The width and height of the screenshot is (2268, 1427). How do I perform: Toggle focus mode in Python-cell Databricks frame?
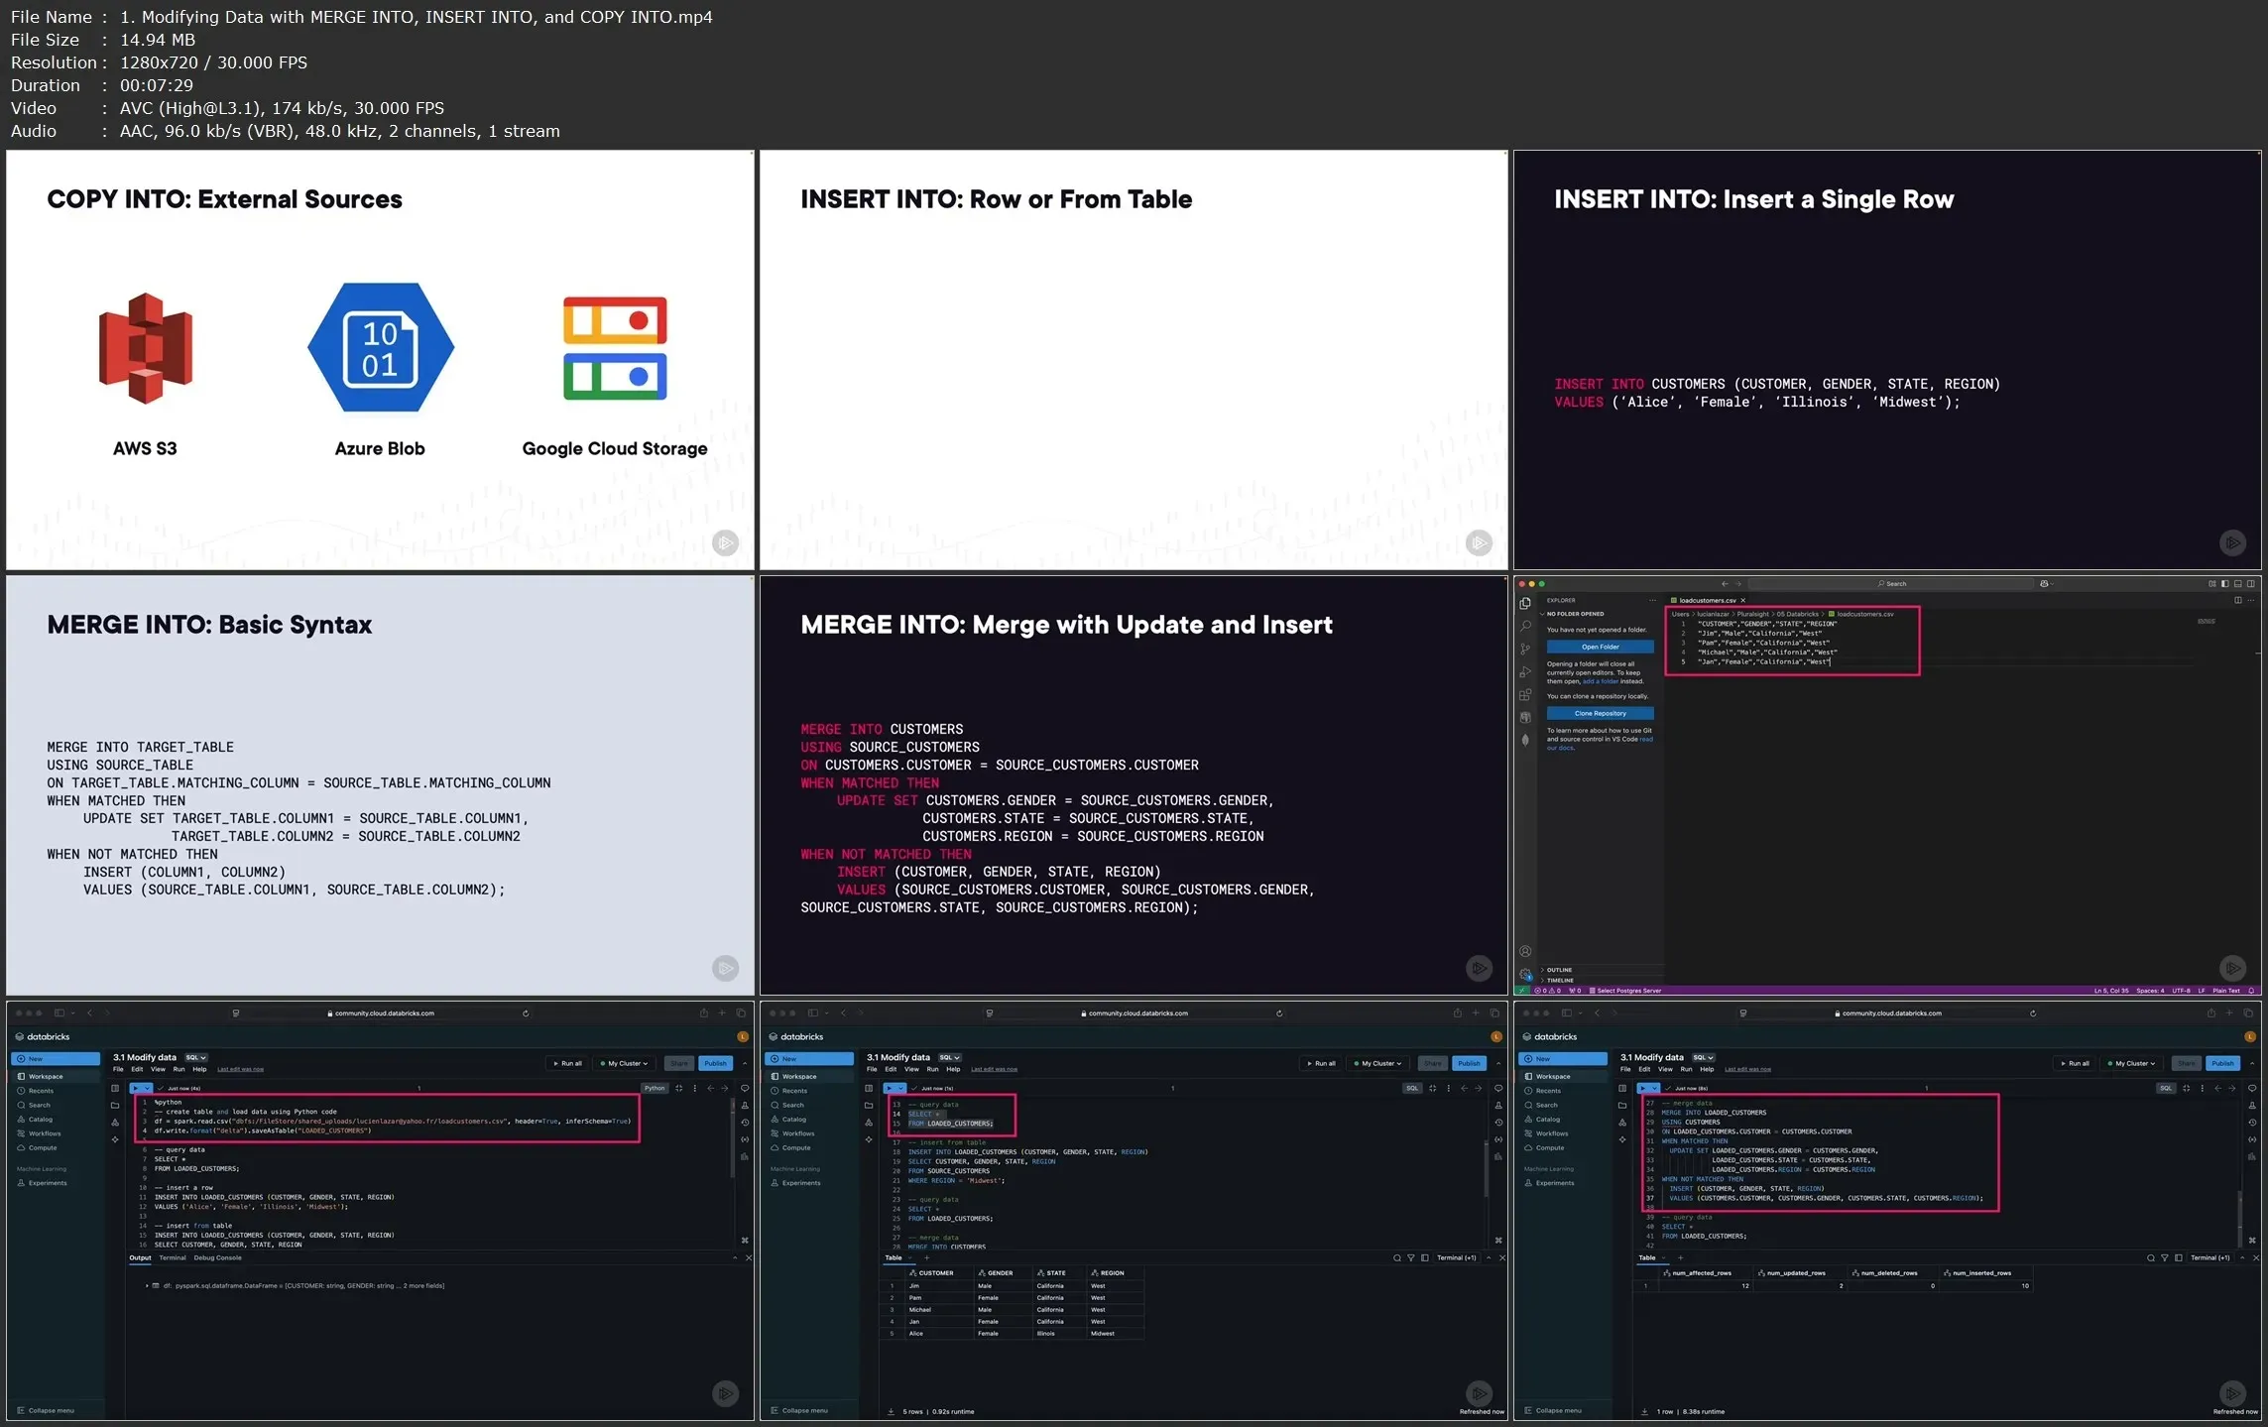click(x=679, y=1088)
